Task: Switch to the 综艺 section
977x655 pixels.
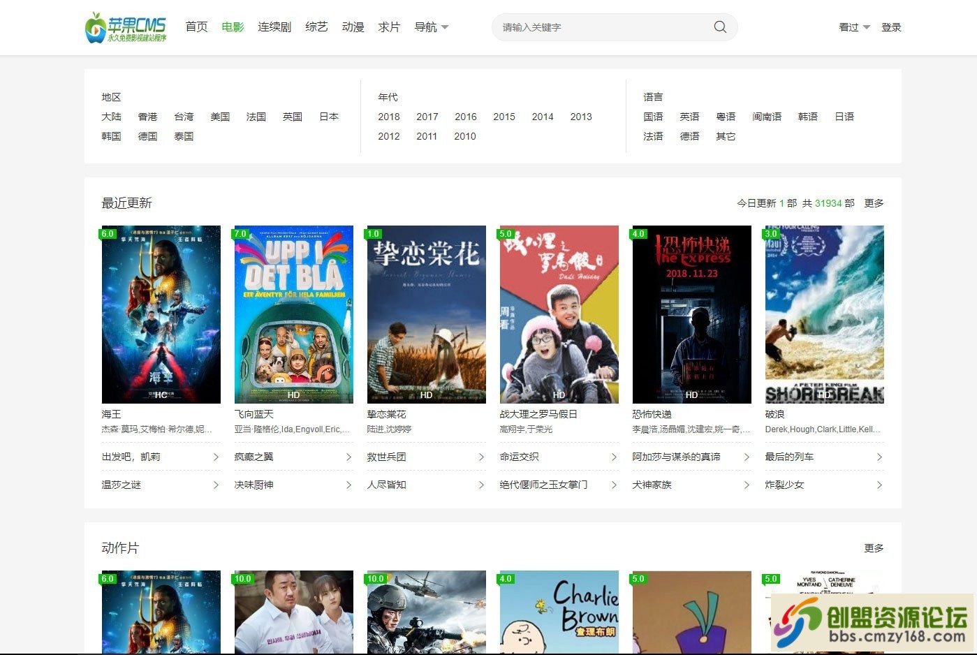Action: point(316,27)
